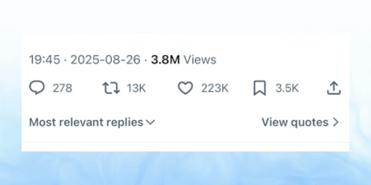Click the 278 replies count
371x185 pixels.
(x=62, y=88)
